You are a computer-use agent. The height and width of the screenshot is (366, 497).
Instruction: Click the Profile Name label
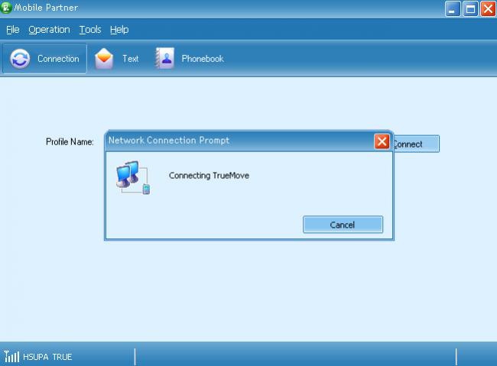70,142
